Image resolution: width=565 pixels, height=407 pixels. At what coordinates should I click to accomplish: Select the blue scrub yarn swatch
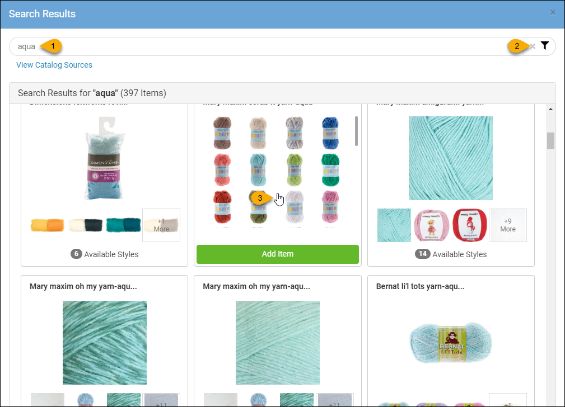pyautogui.click(x=330, y=133)
